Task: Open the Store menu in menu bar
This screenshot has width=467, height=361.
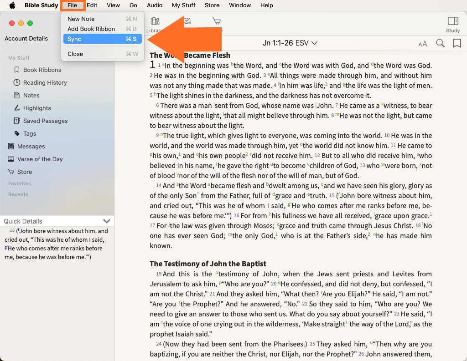Action: coord(212,5)
